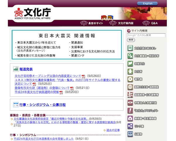Click the 文化行政のあらまし sidebar icon
The height and width of the screenshot is (141, 176).
pyautogui.click(x=130, y=48)
